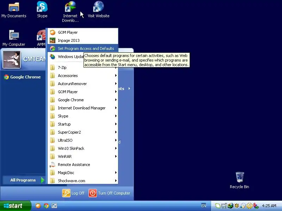Click the yellow round tray icon
Viewport: 282px width, 211px height.
(x=249, y=206)
